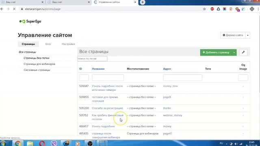Open page 'страница после завершения вебинара'
This screenshot has height=146, width=260.
pos(106,135)
